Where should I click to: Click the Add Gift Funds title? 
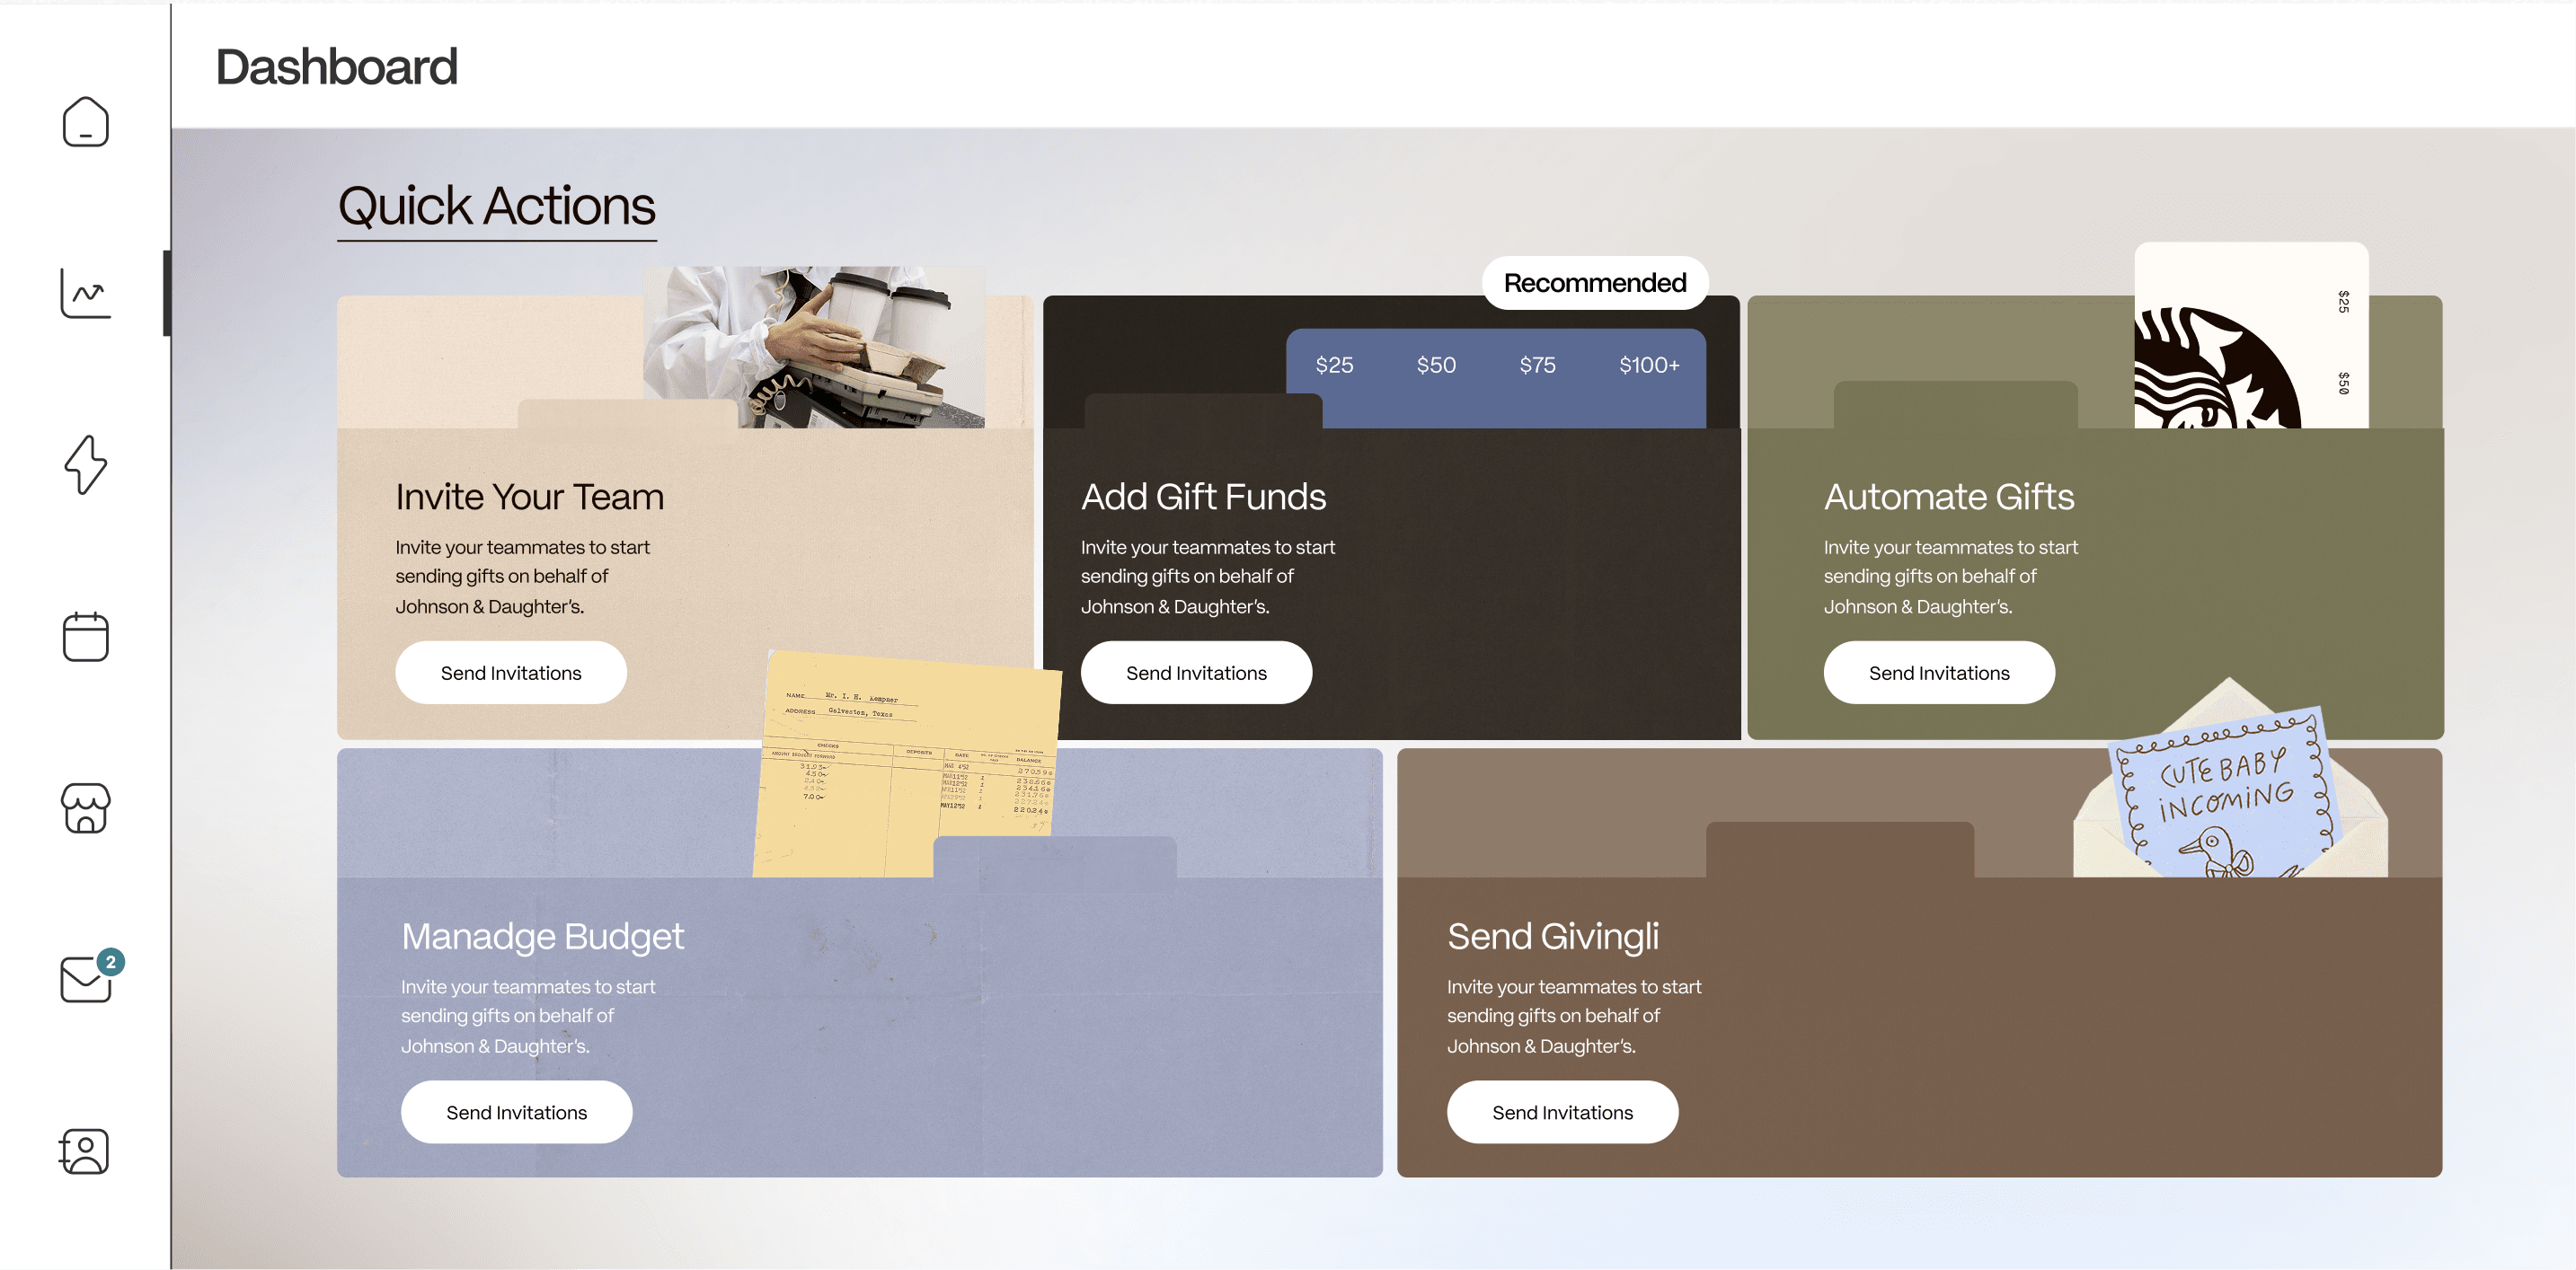tap(1203, 497)
